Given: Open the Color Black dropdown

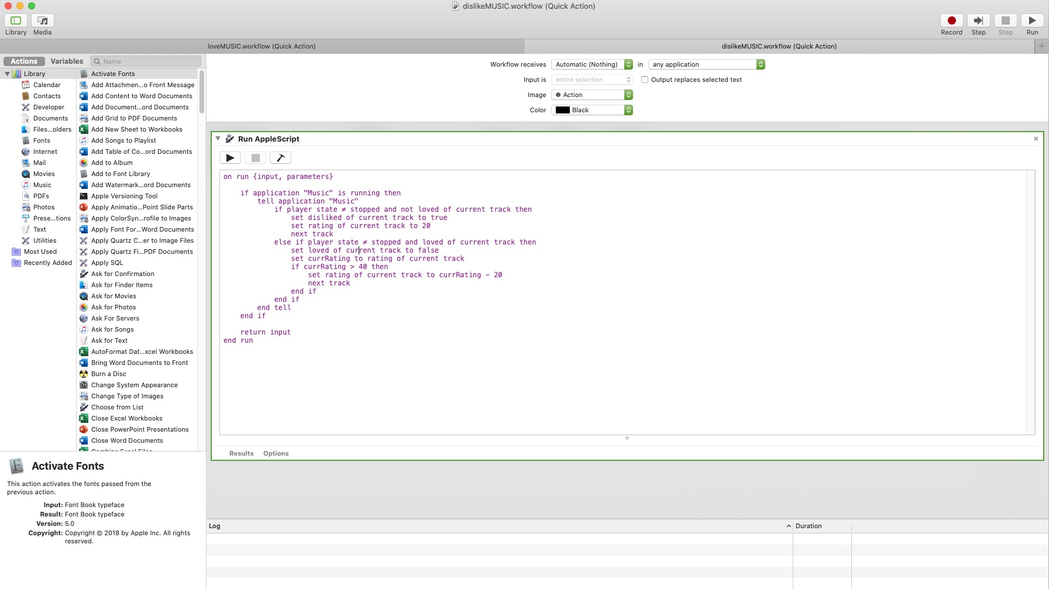Looking at the screenshot, I should [x=592, y=110].
